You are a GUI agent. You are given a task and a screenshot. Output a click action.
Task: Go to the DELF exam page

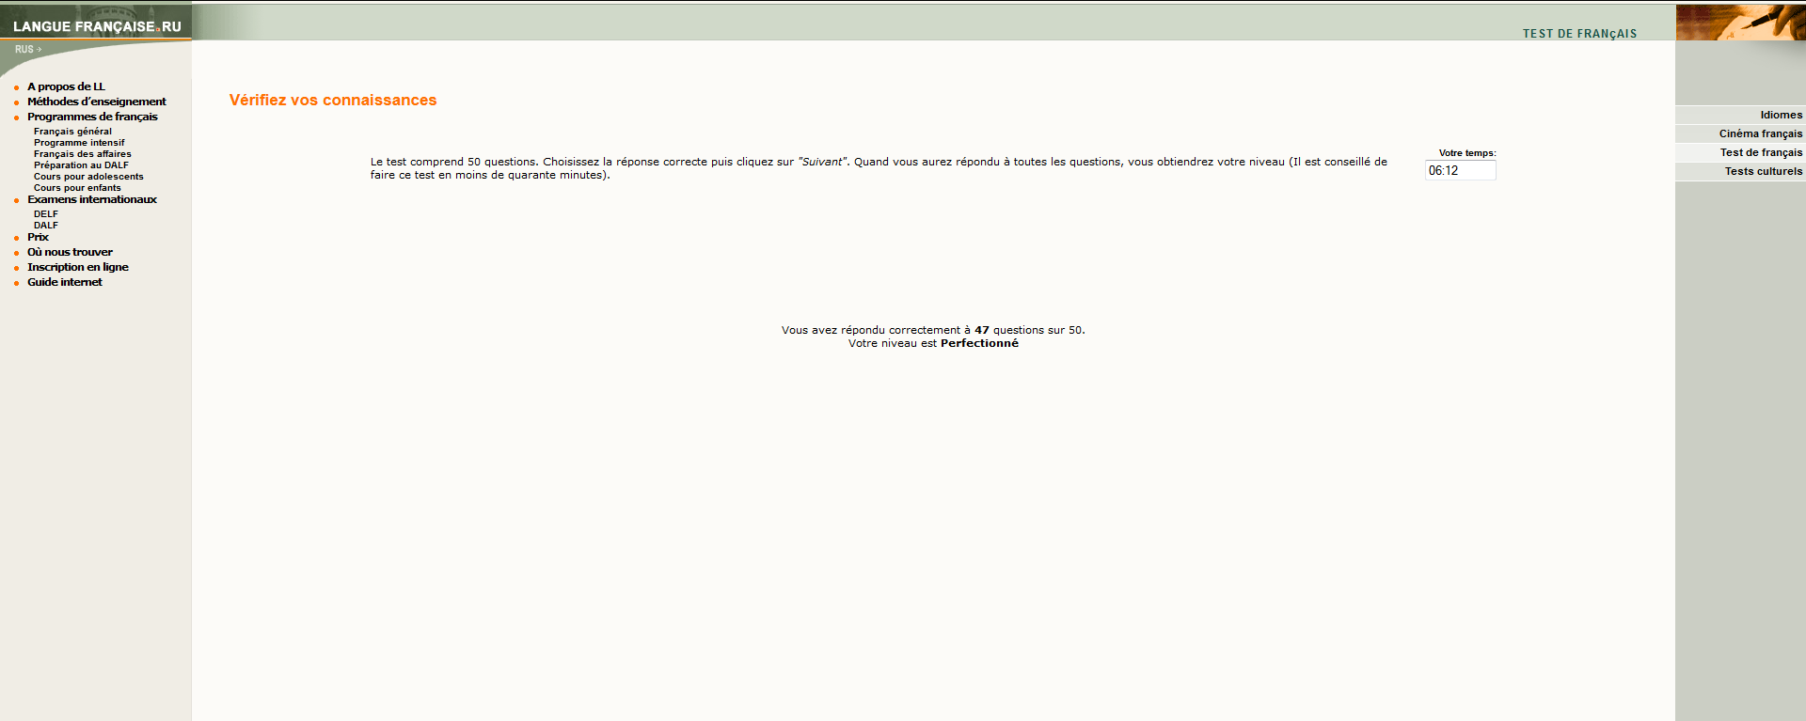pyautogui.click(x=46, y=214)
